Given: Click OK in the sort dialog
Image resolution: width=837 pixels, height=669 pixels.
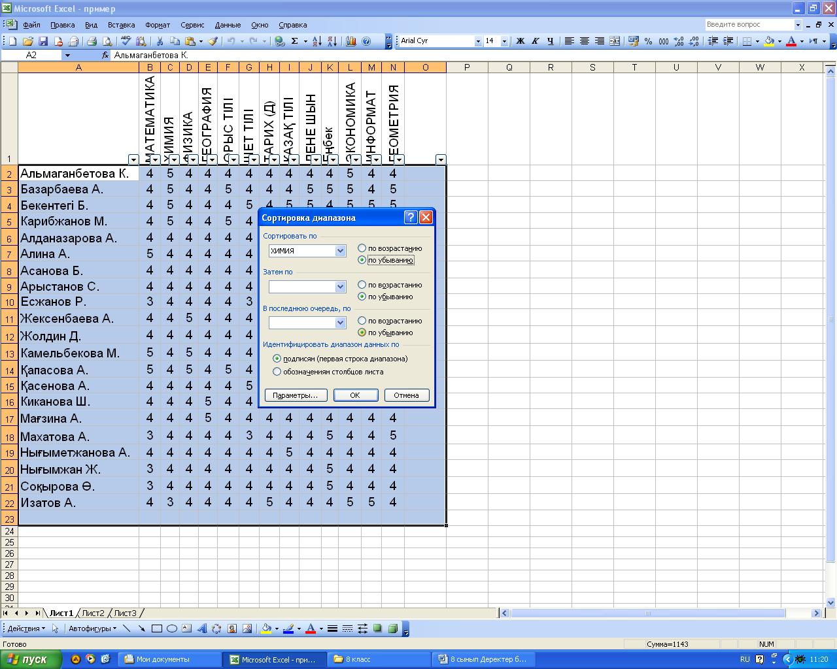Looking at the screenshot, I should point(355,395).
